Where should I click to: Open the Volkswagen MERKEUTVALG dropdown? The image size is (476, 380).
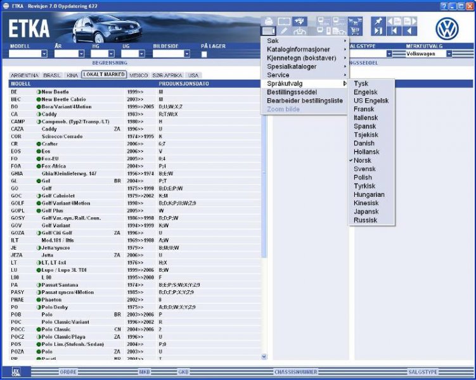coord(449,54)
